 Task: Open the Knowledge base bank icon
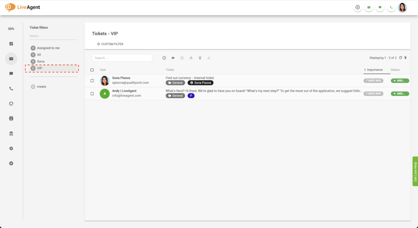pyautogui.click(x=11, y=134)
